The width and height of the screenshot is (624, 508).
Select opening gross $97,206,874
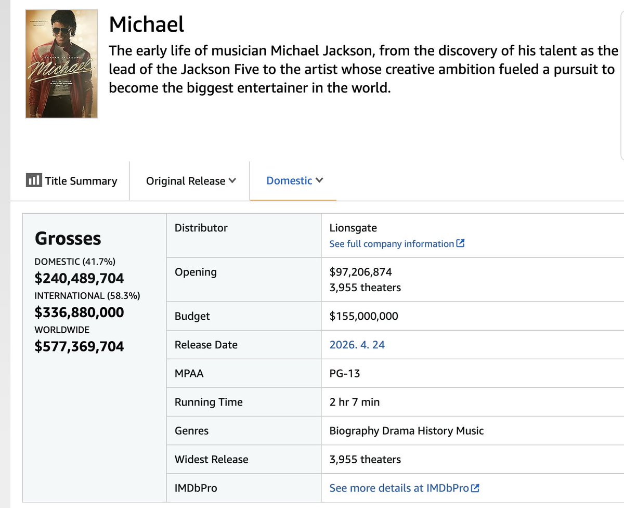361,272
